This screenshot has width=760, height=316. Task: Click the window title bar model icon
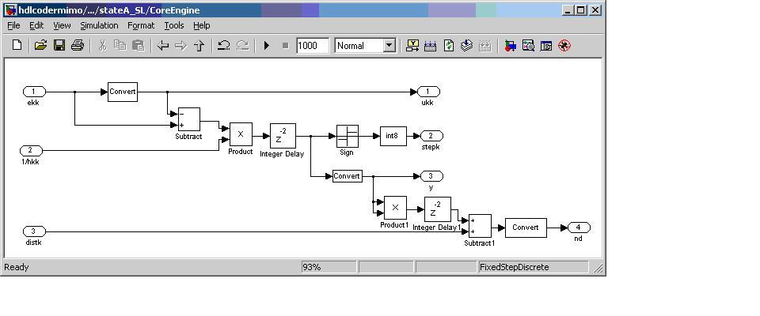point(10,10)
